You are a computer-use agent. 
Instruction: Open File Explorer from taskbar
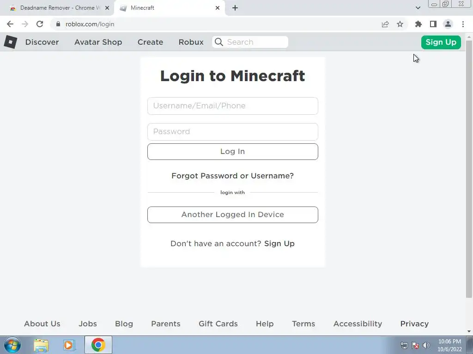41,345
